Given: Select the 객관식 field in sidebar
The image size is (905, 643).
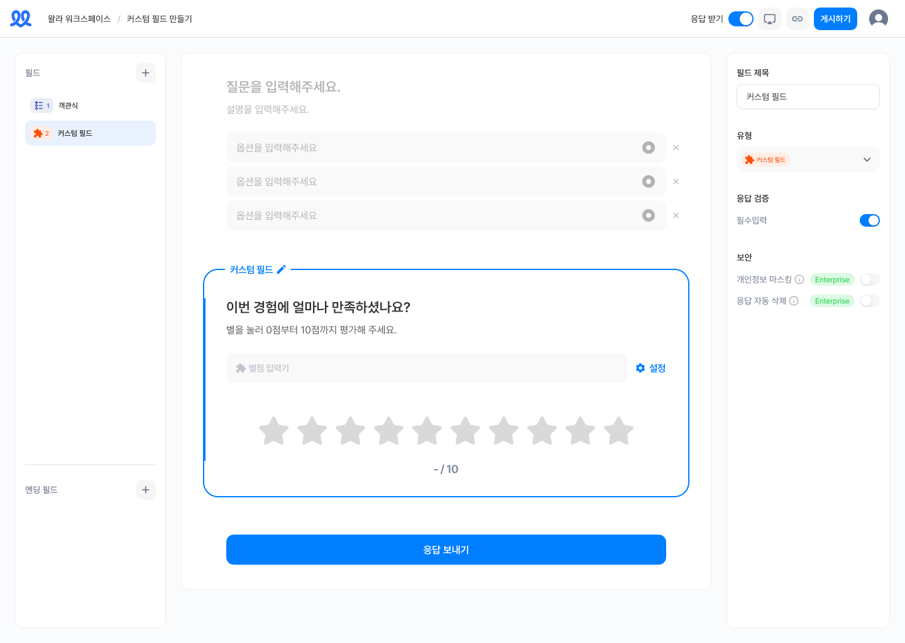Looking at the screenshot, I should point(90,105).
